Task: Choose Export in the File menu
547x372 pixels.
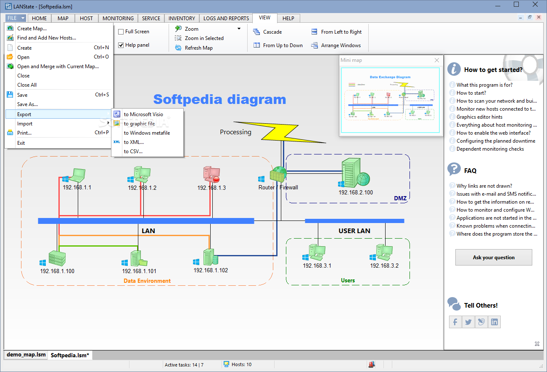Action: [59, 114]
